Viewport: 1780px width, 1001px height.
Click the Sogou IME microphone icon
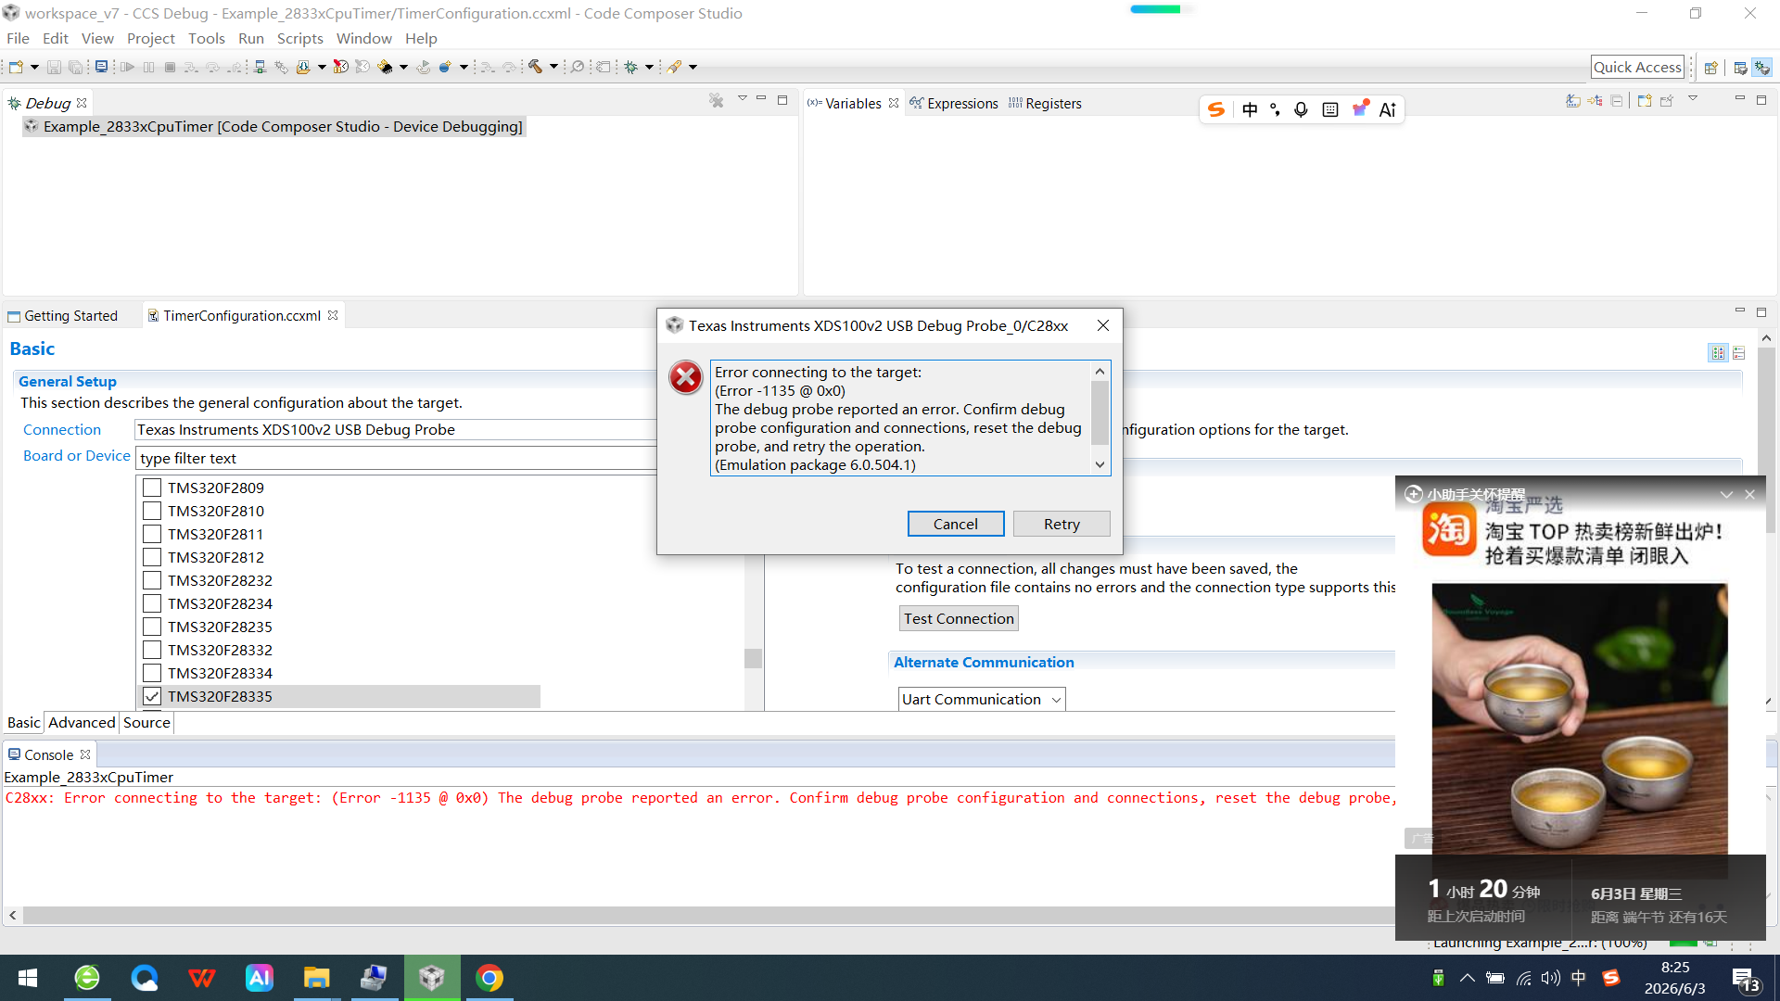pyautogui.click(x=1301, y=109)
